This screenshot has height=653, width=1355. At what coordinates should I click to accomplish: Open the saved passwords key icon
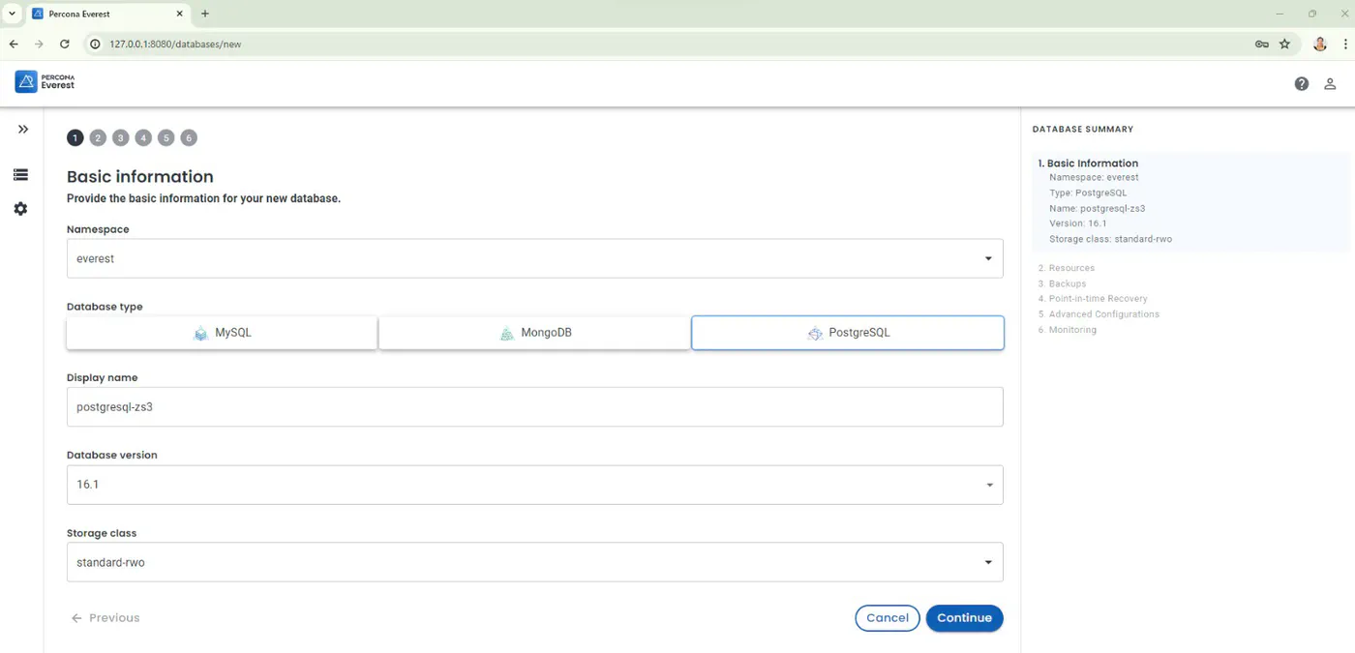(x=1261, y=44)
